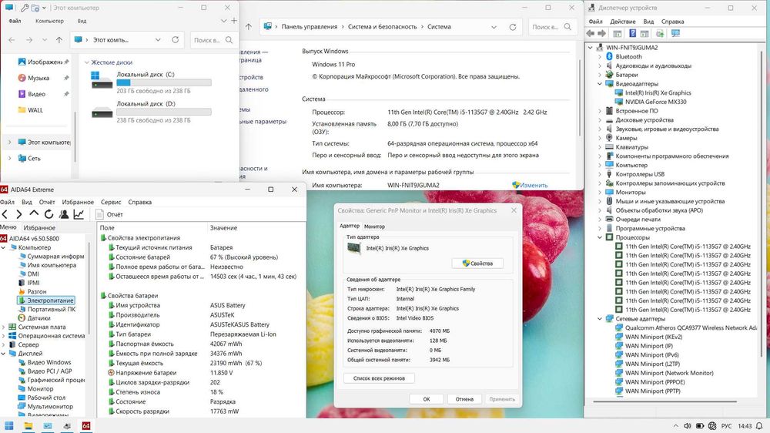Click Отчёт report icon in AIDA64 toolbar
This screenshot has width=770, height=433.
99,214
